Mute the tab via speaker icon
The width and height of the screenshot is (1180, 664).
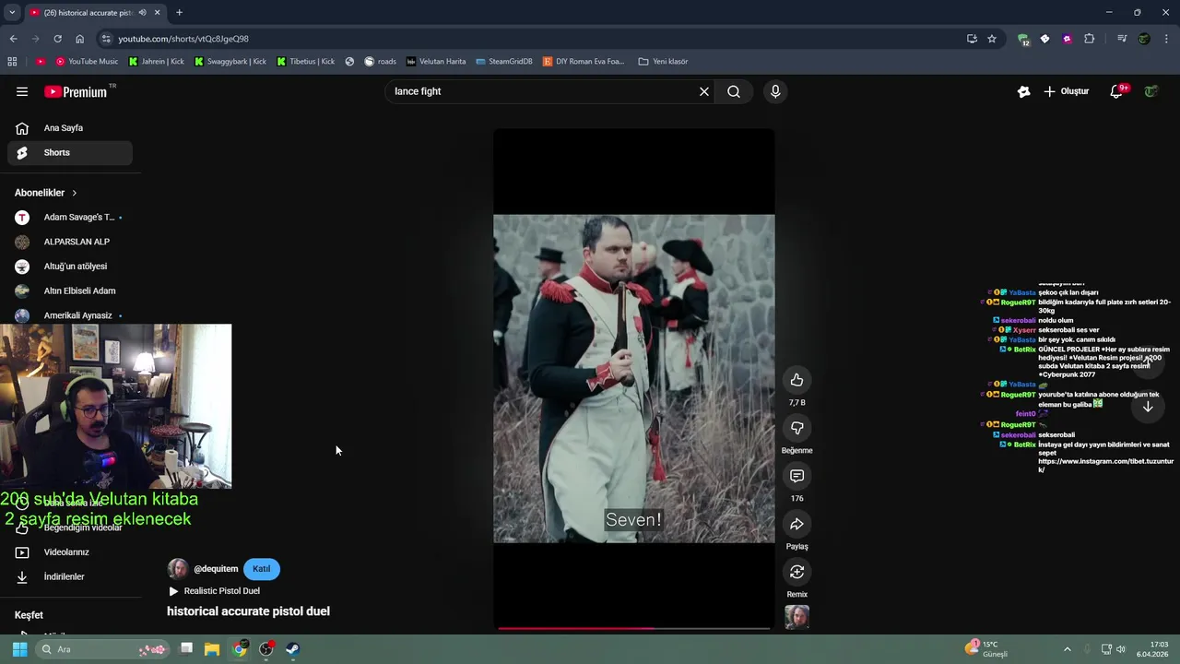click(x=142, y=13)
